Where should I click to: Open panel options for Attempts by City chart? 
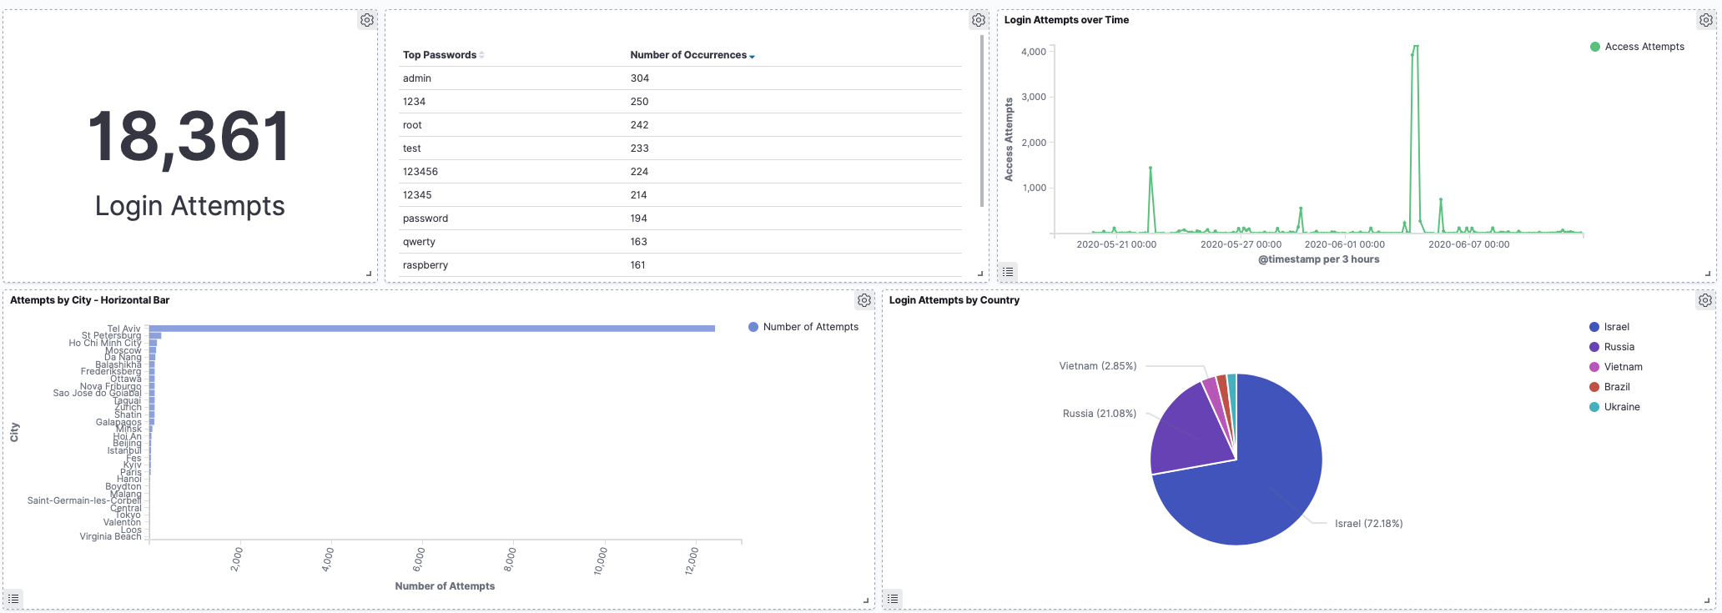(864, 300)
